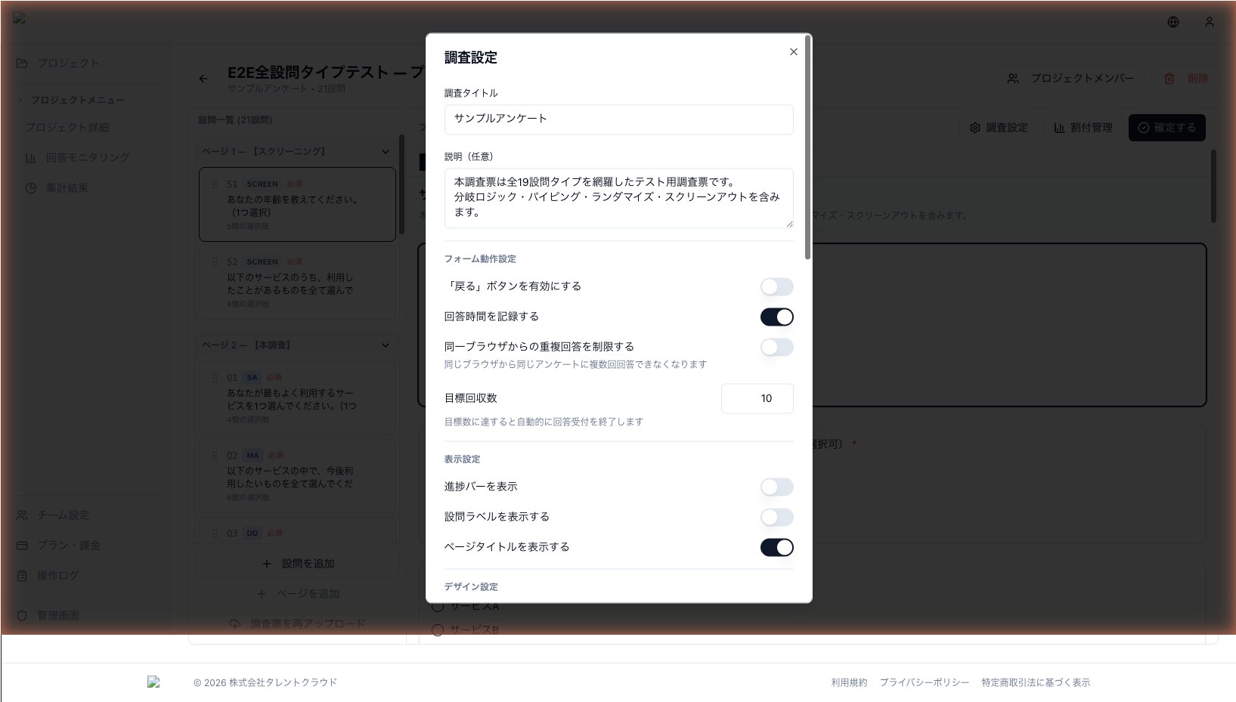
Task: Click the trash icon on the 削除 button
Action: 1169,79
